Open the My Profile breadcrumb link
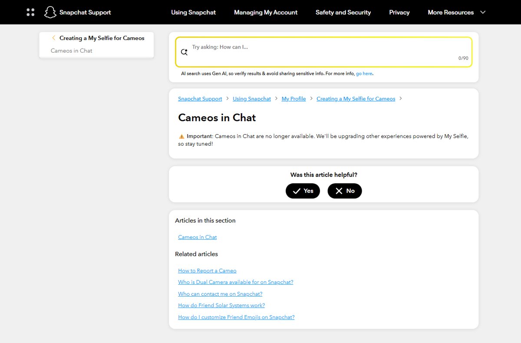 pyautogui.click(x=293, y=99)
